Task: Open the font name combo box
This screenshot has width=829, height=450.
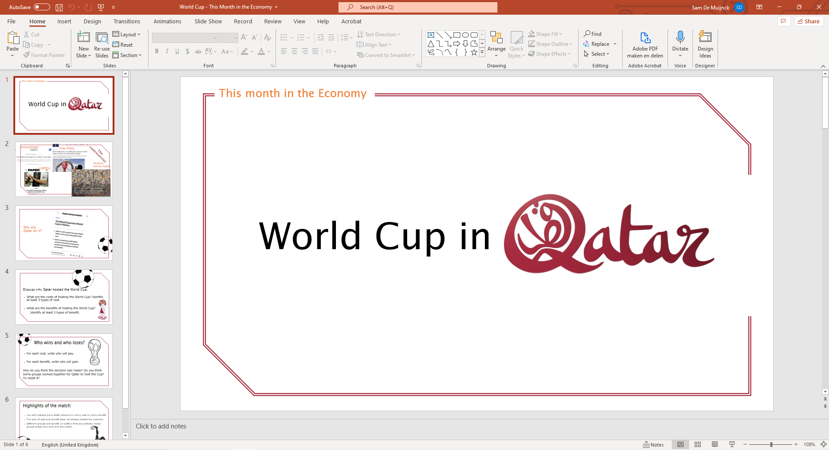Action: pos(184,38)
